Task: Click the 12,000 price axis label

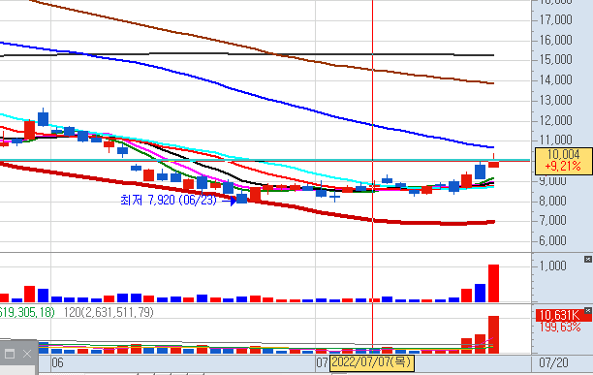Action: pyautogui.click(x=555, y=120)
